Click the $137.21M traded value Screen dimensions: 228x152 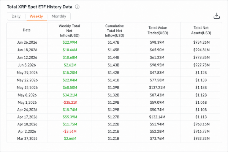[157, 87]
